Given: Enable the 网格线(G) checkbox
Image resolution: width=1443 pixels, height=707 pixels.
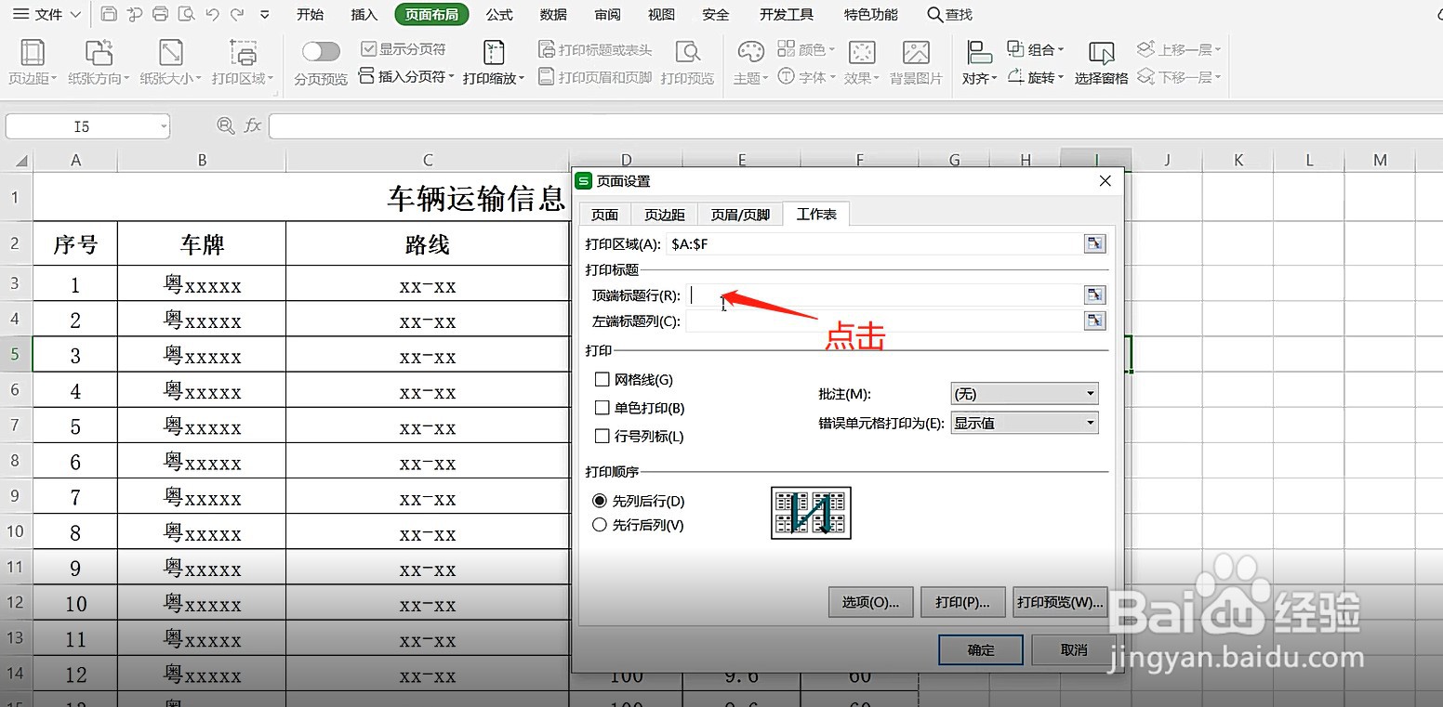Looking at the screenshot, I should 602,379.
